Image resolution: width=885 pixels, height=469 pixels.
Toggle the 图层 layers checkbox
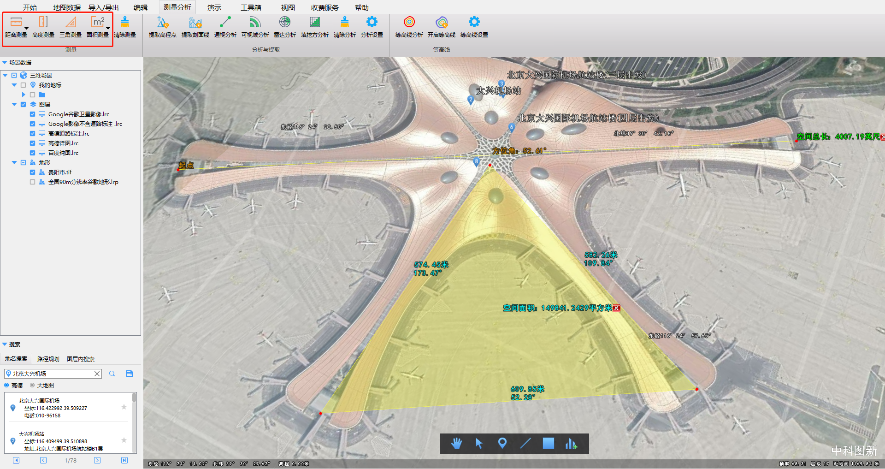click(24, 104)
